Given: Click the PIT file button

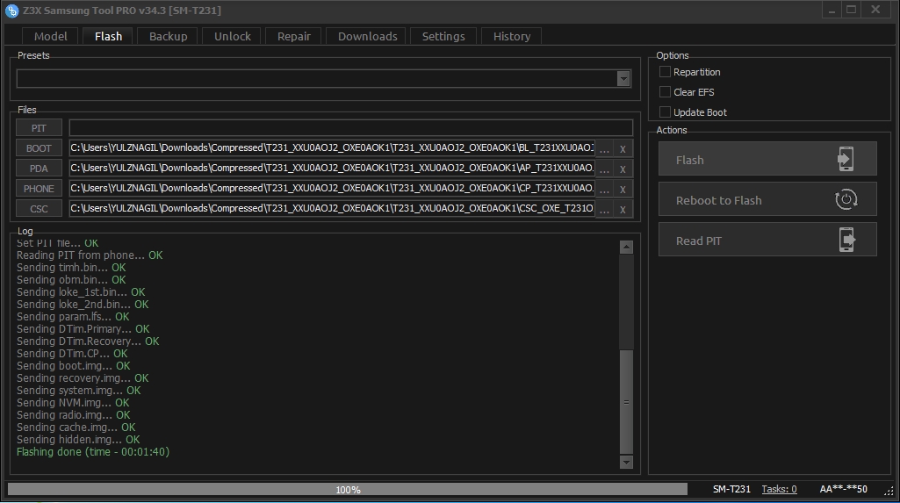Looking at the screenshot, I should pyautogui.click(x=39, y=128).
